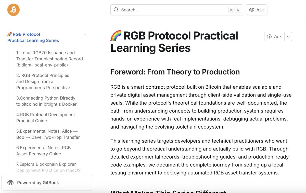Click the ⌘K shortcut badge in search
This screenshot has width=306, height=193.
pos(235,10)
